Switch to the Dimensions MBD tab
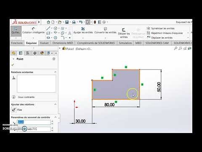 63,43
